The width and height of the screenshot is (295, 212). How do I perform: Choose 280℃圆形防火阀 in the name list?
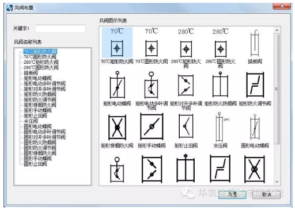[x=41, y=67]
